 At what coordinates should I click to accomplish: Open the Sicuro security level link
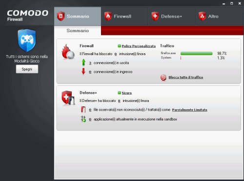pyautogui.click(x=127, y=93)
